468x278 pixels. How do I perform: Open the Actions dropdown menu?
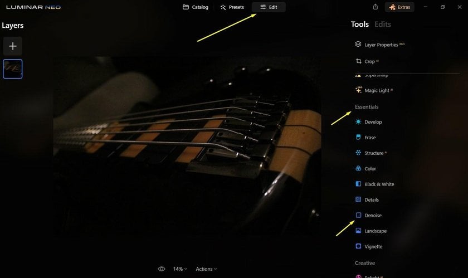(206, 269)
